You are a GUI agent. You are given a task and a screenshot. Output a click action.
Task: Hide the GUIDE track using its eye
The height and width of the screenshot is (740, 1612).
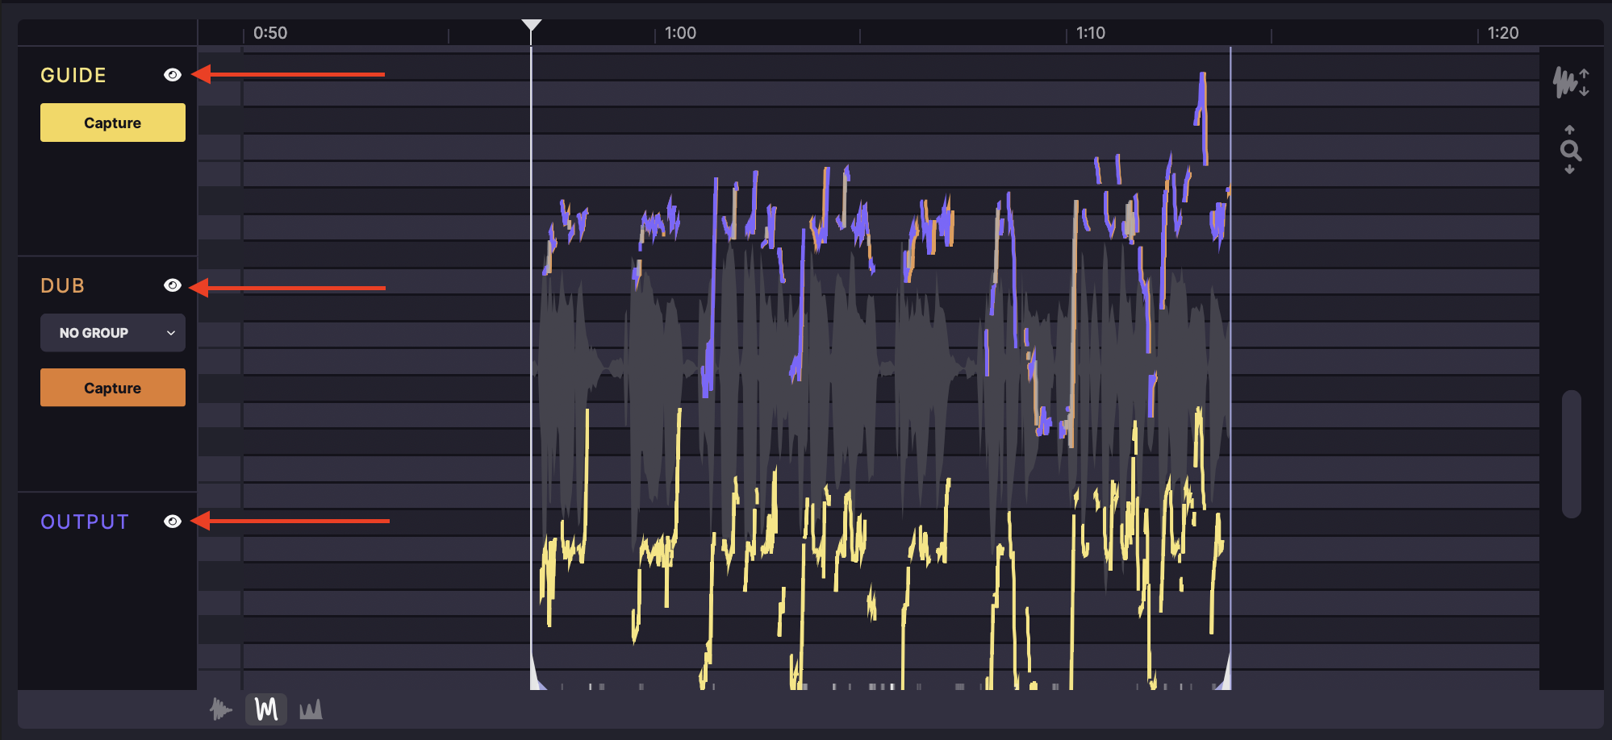coord(173,75)
